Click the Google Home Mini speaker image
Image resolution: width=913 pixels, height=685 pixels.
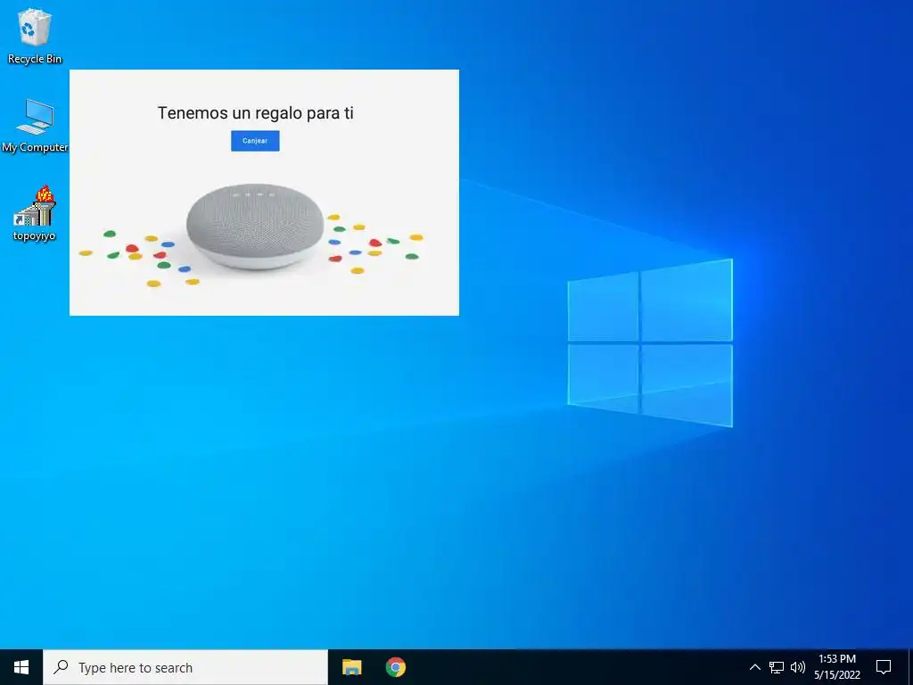tap(255, 227)
